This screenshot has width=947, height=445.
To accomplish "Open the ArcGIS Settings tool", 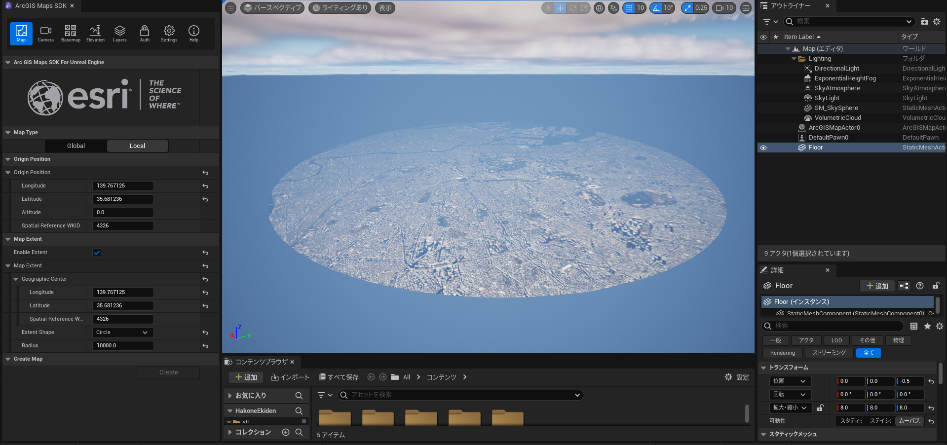I will (169, 34).
